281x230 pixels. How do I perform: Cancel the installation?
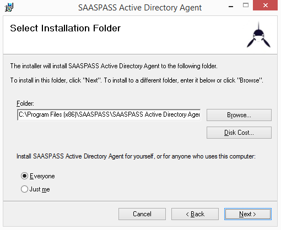142,214
